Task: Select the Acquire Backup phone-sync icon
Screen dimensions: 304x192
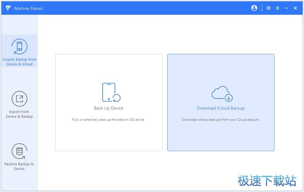Action: pos(19,46)
